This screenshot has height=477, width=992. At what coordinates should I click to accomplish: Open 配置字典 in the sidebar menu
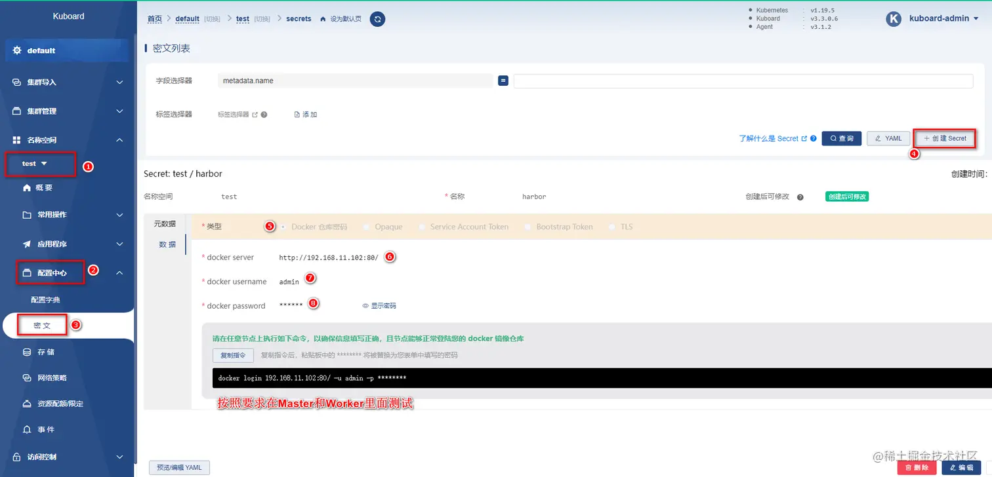pos(45,299)
